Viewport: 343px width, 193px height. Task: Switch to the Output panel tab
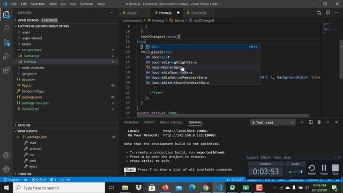point(149,122)
